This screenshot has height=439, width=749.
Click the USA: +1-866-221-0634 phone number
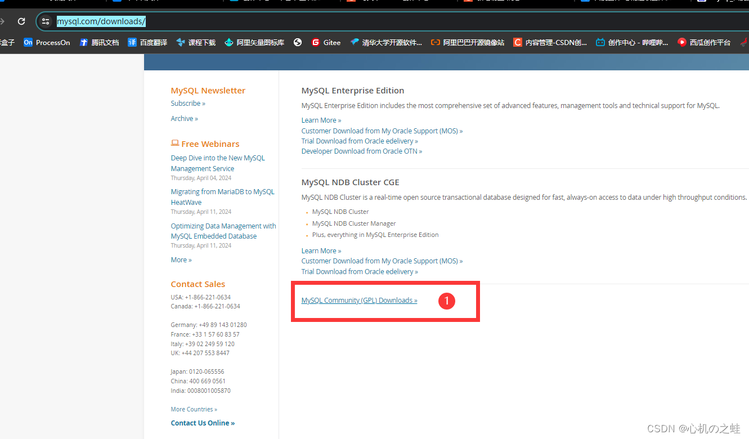pos(201,297)
